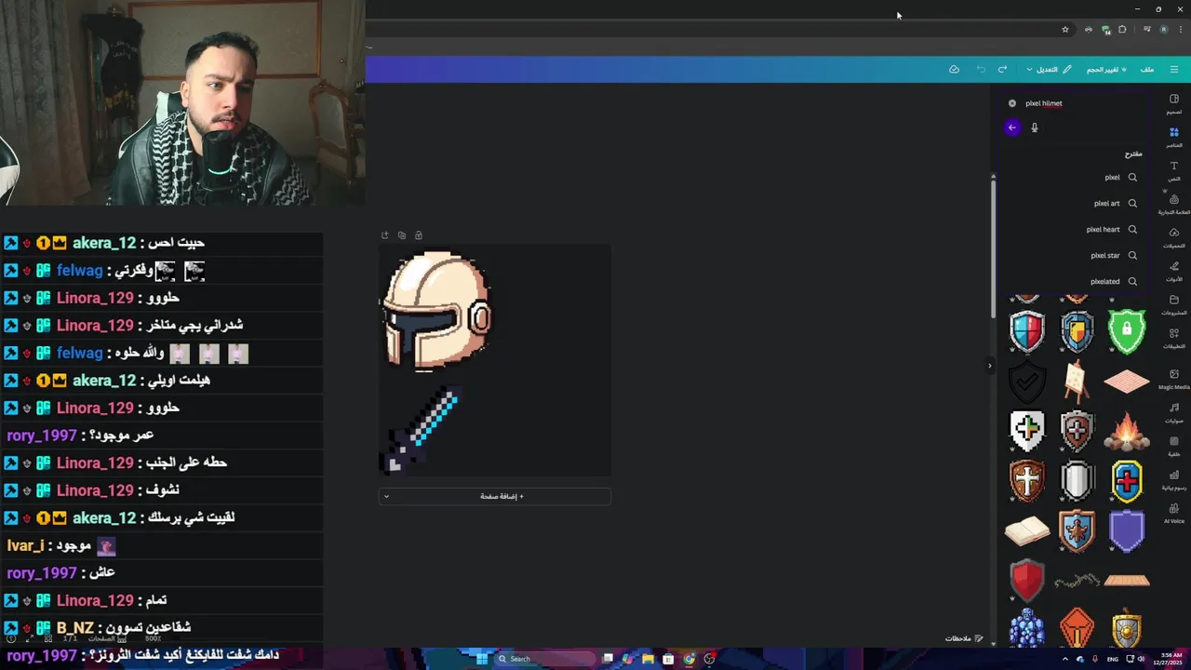Open the Tools (الأدوات) sidebar tab
The height and width of the screenshot is (670, 1191).
(1174, 271)
